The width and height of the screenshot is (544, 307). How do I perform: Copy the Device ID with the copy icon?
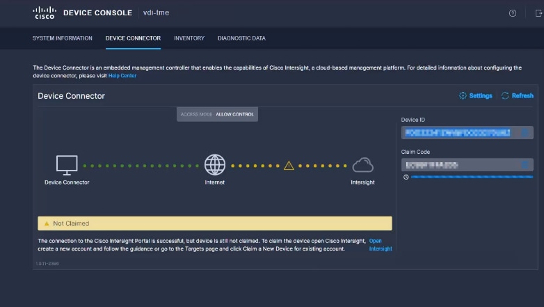(525, 133)
